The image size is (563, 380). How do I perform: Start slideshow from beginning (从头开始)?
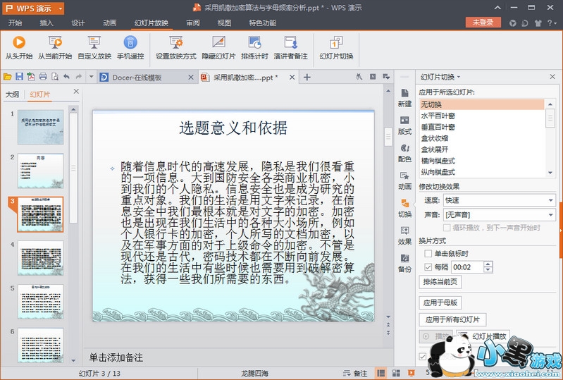coord(19,47)
